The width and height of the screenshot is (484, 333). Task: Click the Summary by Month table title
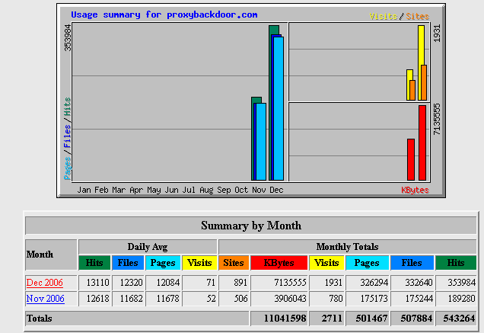[250, 226]
